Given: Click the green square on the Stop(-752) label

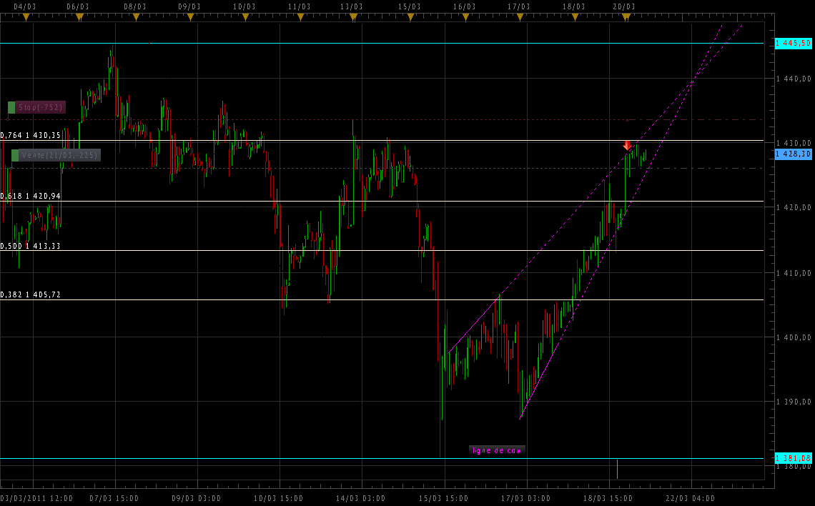Looking at the screenshot, I should tap(11, 107).
